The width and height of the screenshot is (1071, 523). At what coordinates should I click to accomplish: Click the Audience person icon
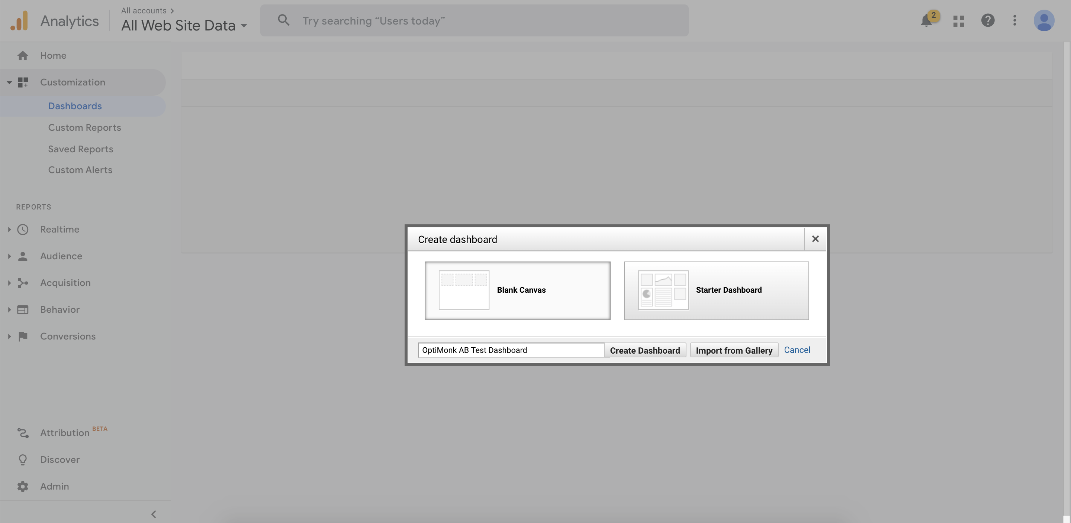pyautogui.click(x=23, y=256)
